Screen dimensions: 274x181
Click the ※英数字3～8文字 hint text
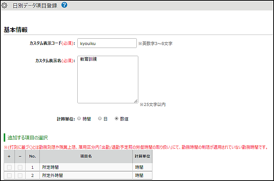click(155, 43)
